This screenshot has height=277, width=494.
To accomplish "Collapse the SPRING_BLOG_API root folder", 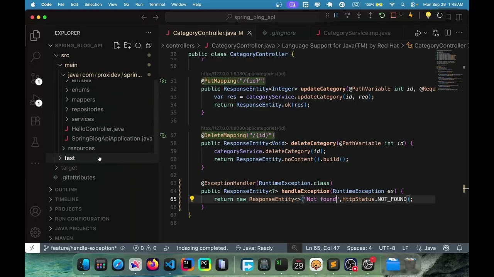I will pyautogui.click(x=50, y=45).
